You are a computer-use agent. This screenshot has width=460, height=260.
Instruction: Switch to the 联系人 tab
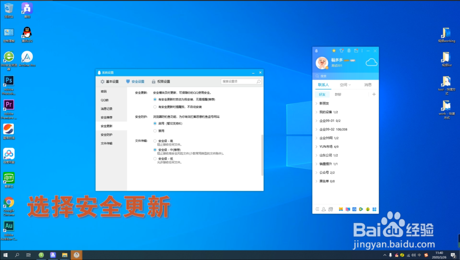tap(323, 85)
